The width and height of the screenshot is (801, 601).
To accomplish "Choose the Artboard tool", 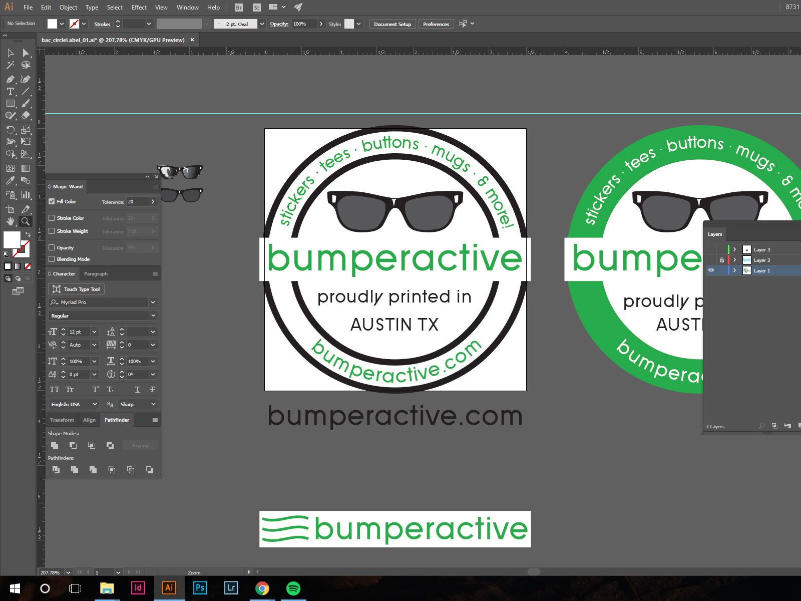I will pos(10,209).
